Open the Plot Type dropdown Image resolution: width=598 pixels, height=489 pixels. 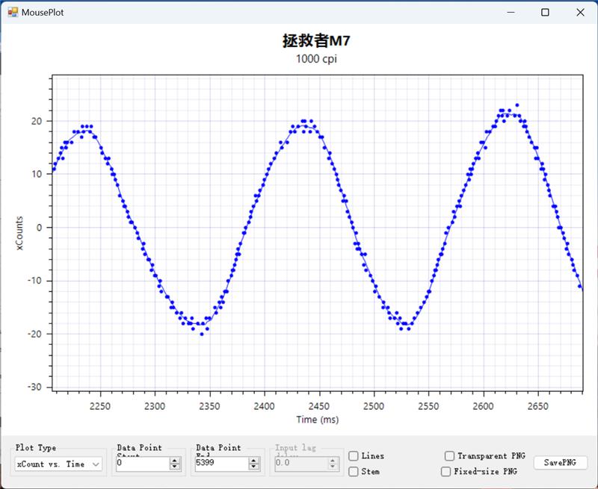[x=59, y=464]
